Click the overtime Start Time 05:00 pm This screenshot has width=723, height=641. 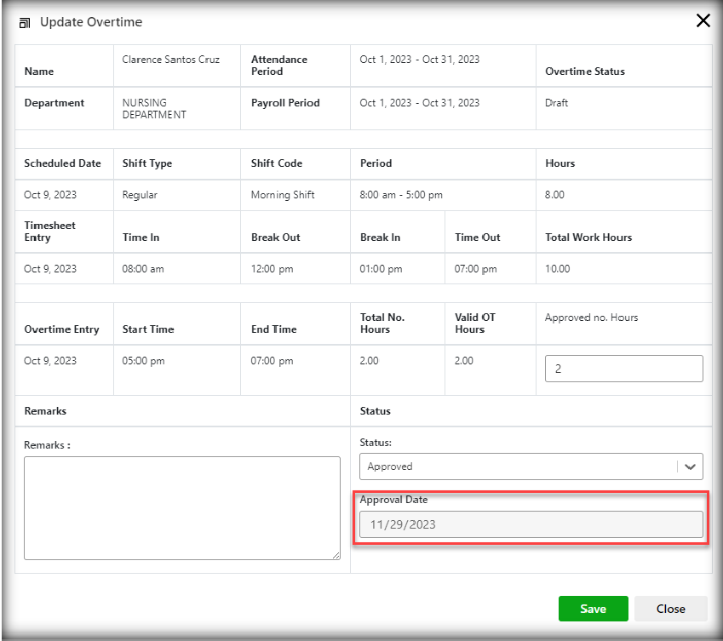pyautogui.click(x=144, y=361)
